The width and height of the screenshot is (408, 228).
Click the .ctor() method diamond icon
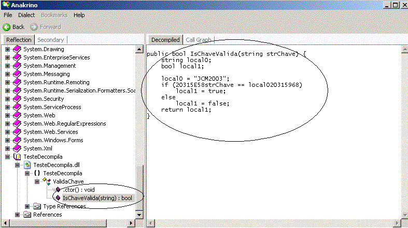[58, 190]
